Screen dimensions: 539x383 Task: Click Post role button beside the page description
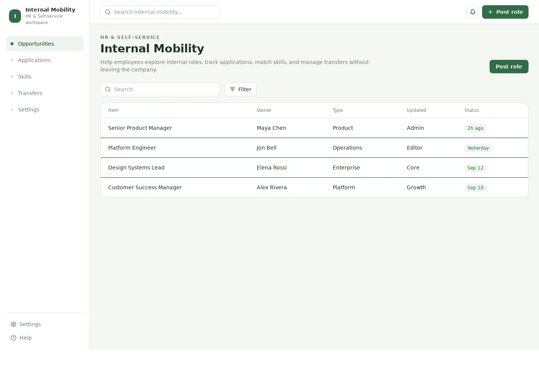509,67
